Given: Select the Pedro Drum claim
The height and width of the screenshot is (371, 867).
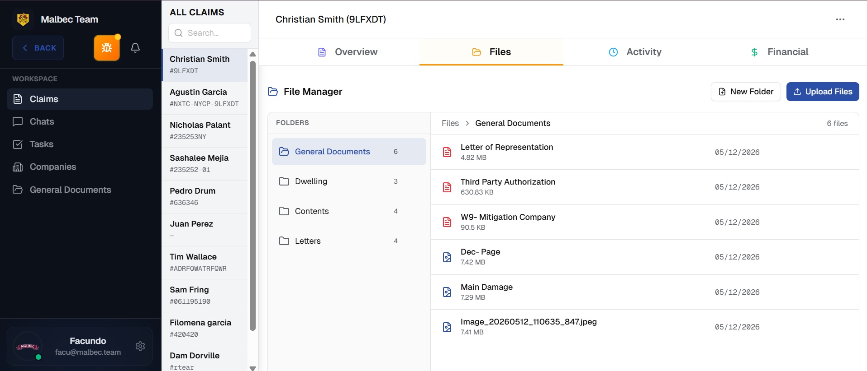Looking at the screenshot, I should point(205,197).
